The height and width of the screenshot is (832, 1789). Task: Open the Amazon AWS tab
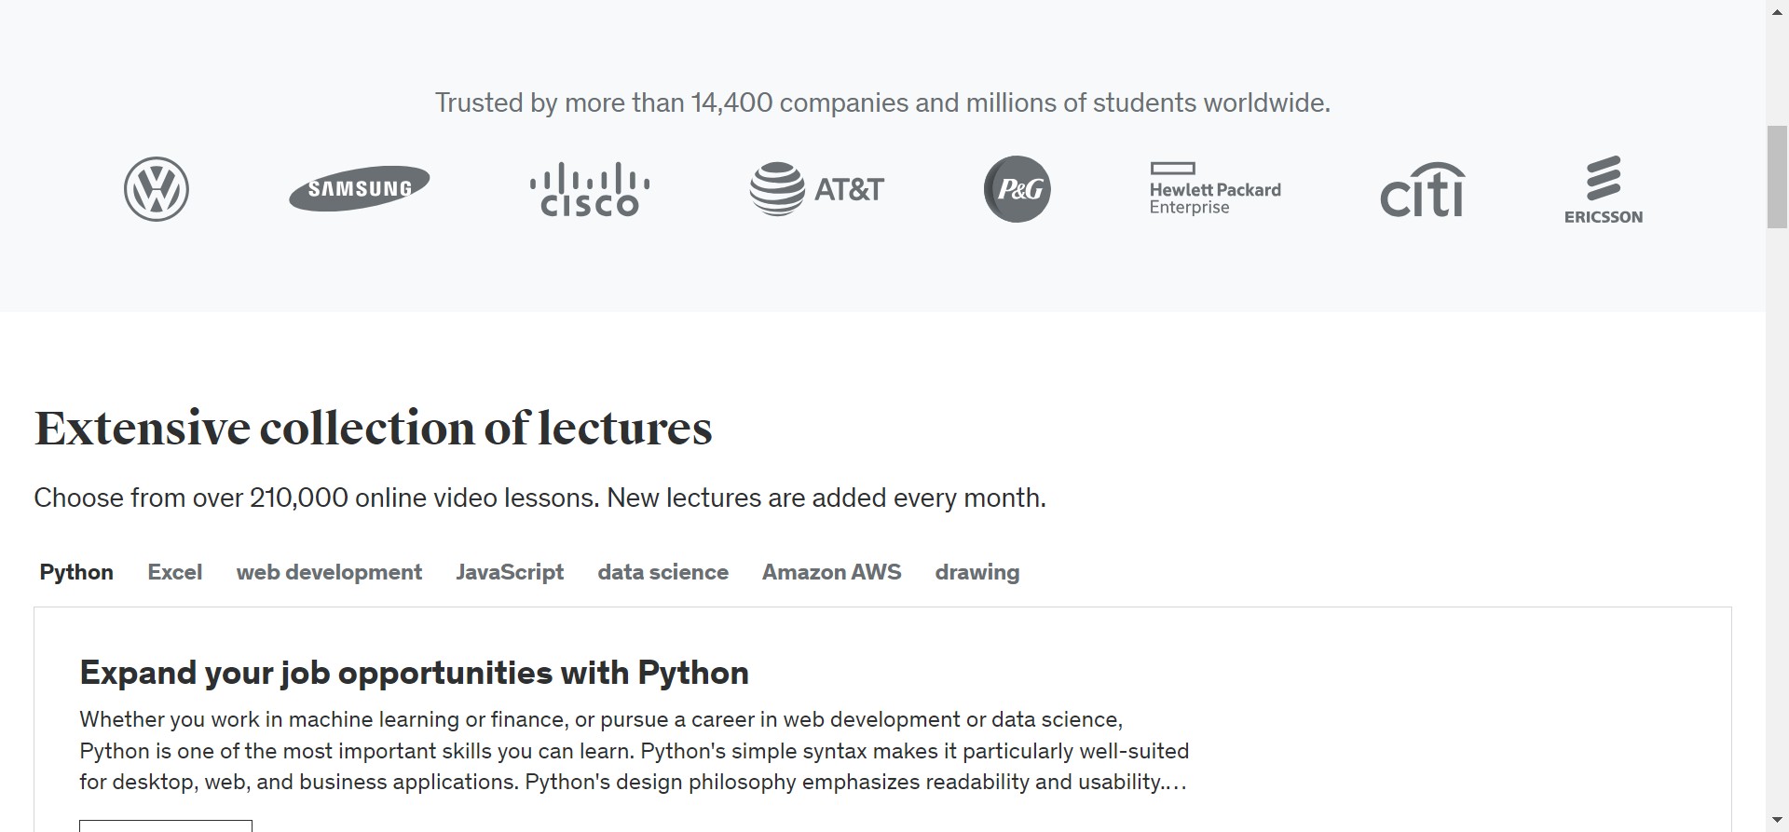[x=831, y=572]
